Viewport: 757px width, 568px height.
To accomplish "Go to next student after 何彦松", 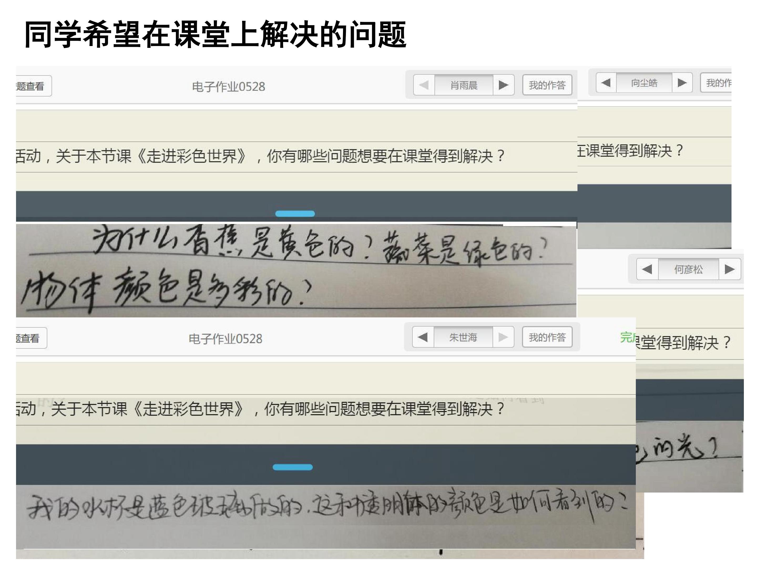I will pyautogui.click(x=730, y=270).
